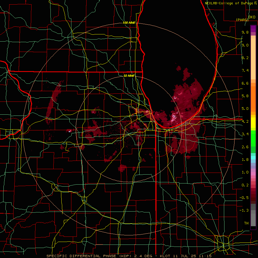Pick the dark purple band on the color bar
Screen dimensions: 258x258
(x=253, y=29)
